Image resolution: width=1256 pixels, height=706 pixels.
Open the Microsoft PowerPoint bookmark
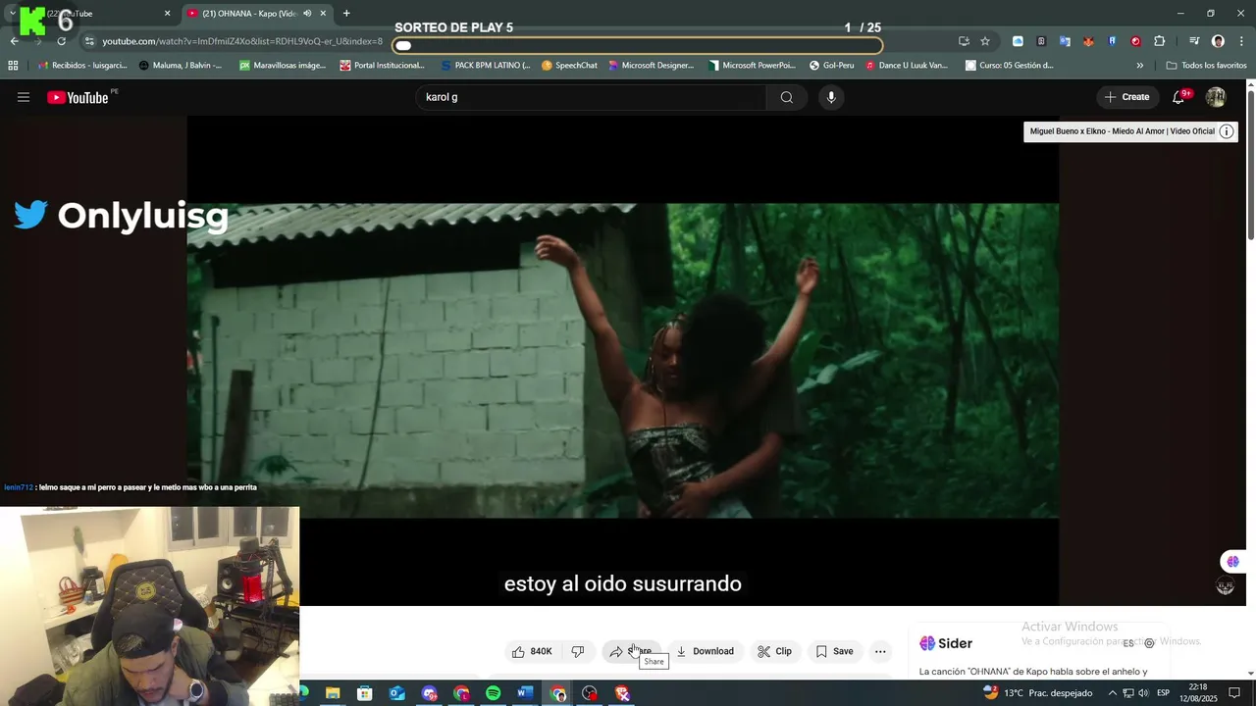(752, 66)
